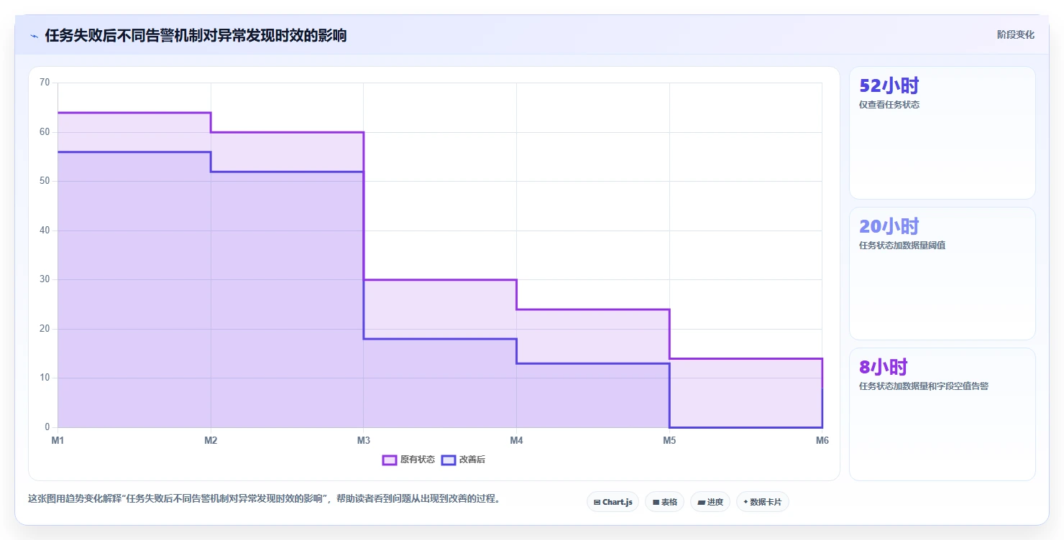Click the 60 y-axis tick label

pyautogui.click(x=45, y=132)
